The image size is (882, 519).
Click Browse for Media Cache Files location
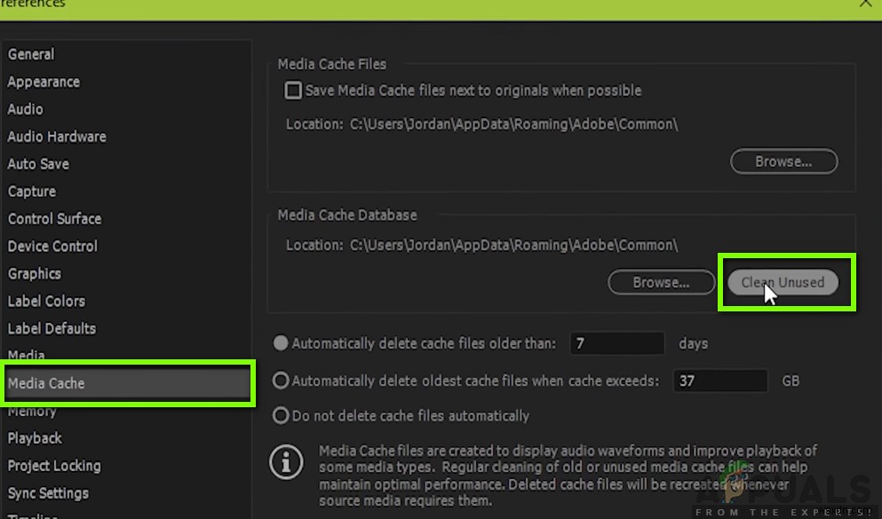coord(783,161)
